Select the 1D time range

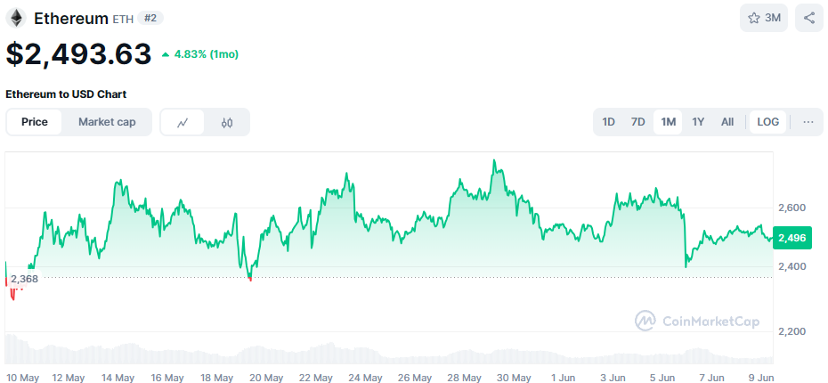(x=608, y=122)
